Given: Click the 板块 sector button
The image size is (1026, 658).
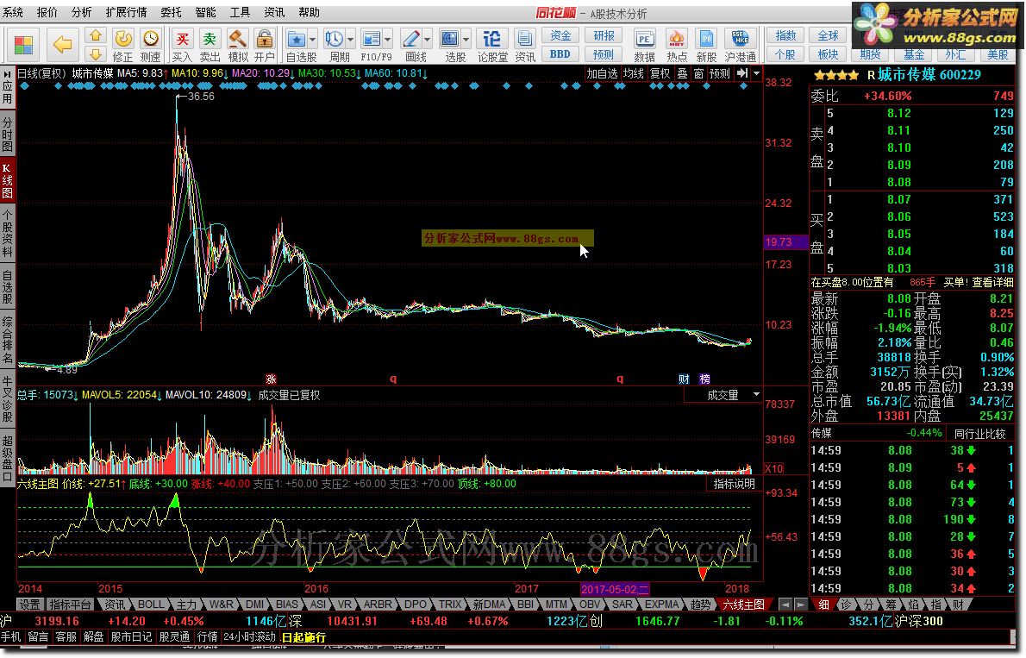Looking at the screenshot, I should click(x=828, y=54).
